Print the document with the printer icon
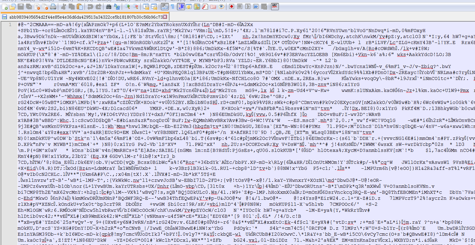This screenshot has height=245, width=475. 53,7
